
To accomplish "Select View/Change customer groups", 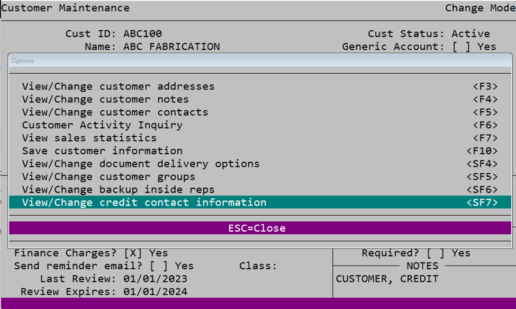I will click(x=110, y=176).
